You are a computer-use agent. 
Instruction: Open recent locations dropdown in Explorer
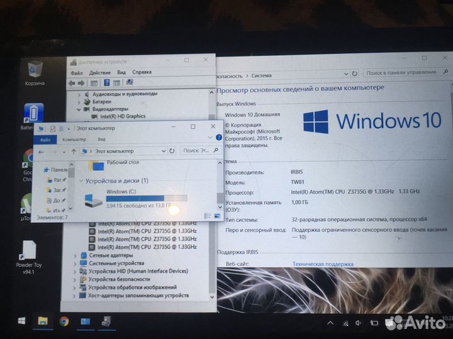[x=64, y=152]
